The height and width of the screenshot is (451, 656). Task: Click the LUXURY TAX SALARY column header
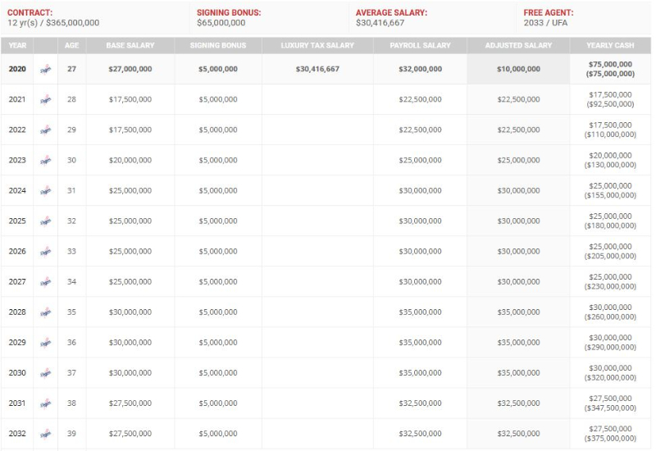click(x=317, y=45)
